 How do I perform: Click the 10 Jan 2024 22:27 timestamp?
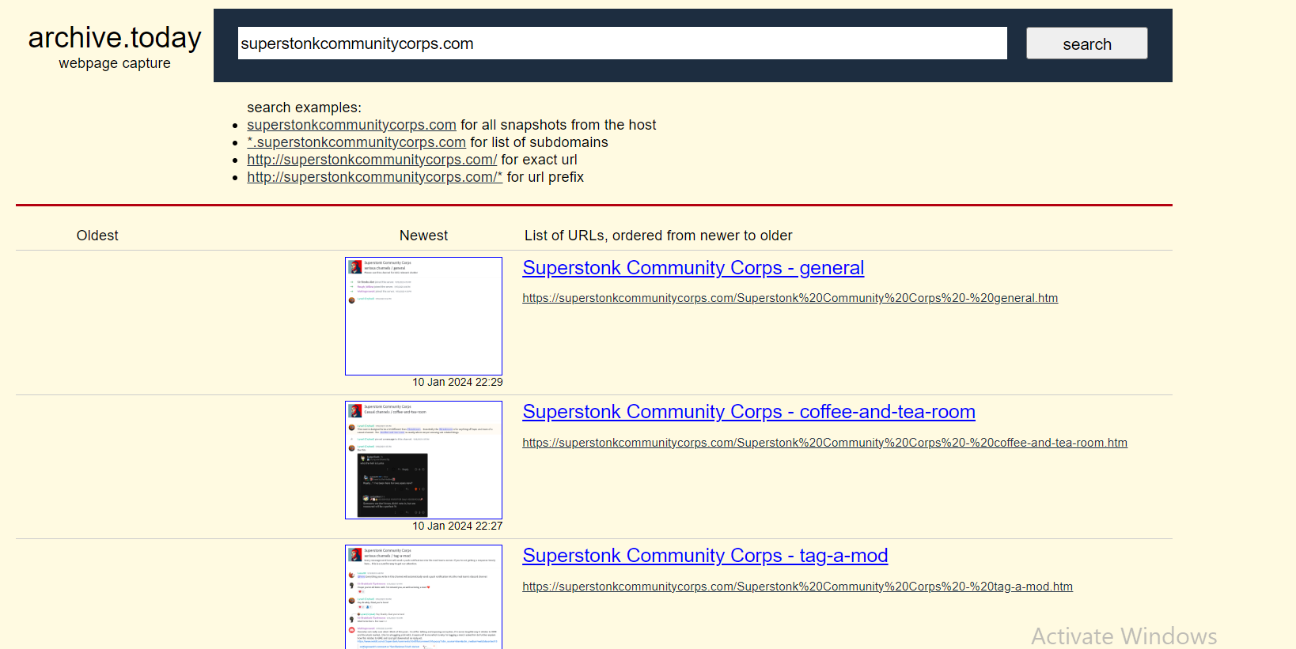pyautogui.click(x=457, y=526)
